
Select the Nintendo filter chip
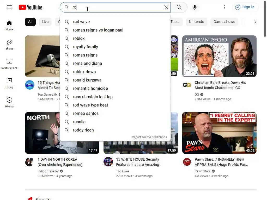pos(197,22)
